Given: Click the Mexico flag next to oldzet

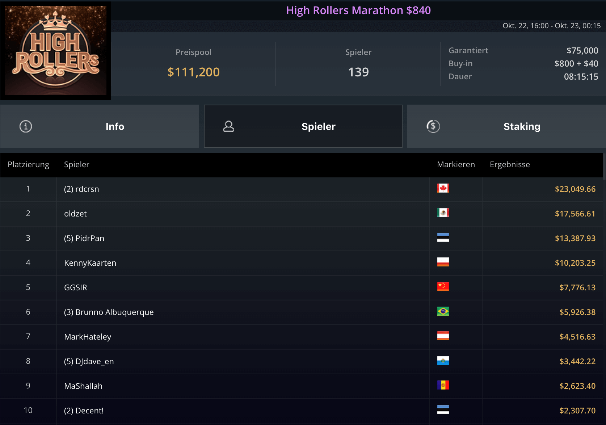Looking at the screenshot, I should 443,213.
